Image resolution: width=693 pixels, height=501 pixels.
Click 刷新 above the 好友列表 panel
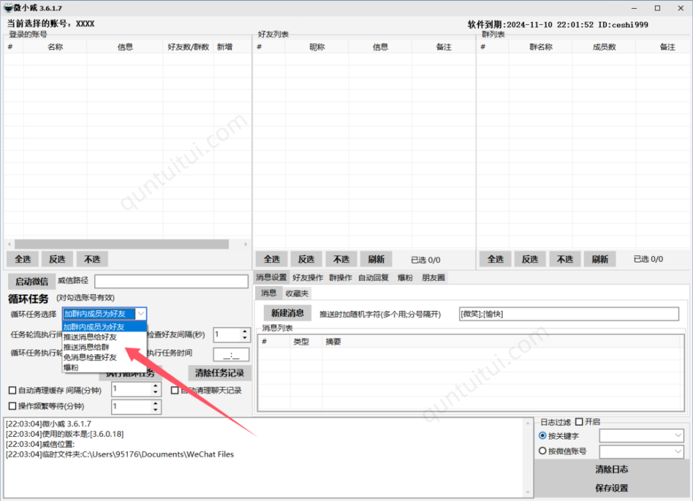[x=376, y=259]
